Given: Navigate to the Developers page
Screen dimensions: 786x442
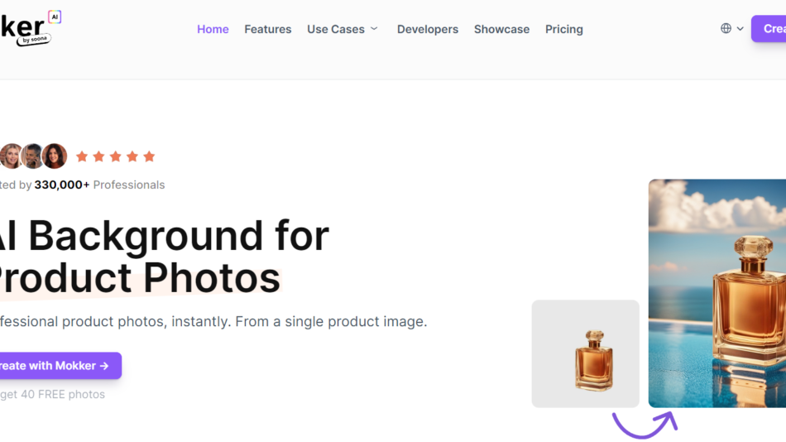Looking at the screenshot, I should (x=427, y=29).
